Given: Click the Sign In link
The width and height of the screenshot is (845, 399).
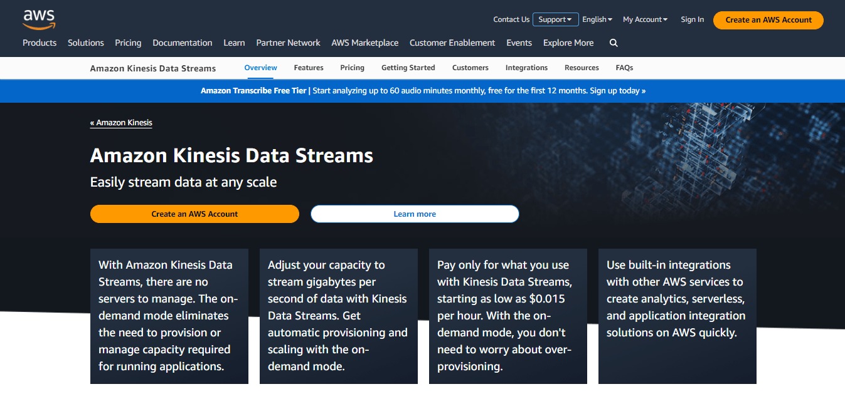Looking at the screenshot, I should 692,19.
